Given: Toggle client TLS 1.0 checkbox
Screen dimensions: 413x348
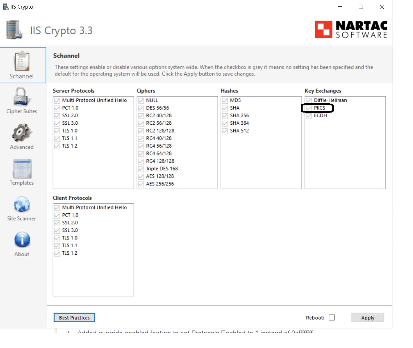Looking at the screenshot, I should tap(57, 238).
